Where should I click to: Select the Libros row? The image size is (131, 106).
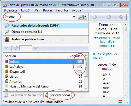[x=44, y=77]
